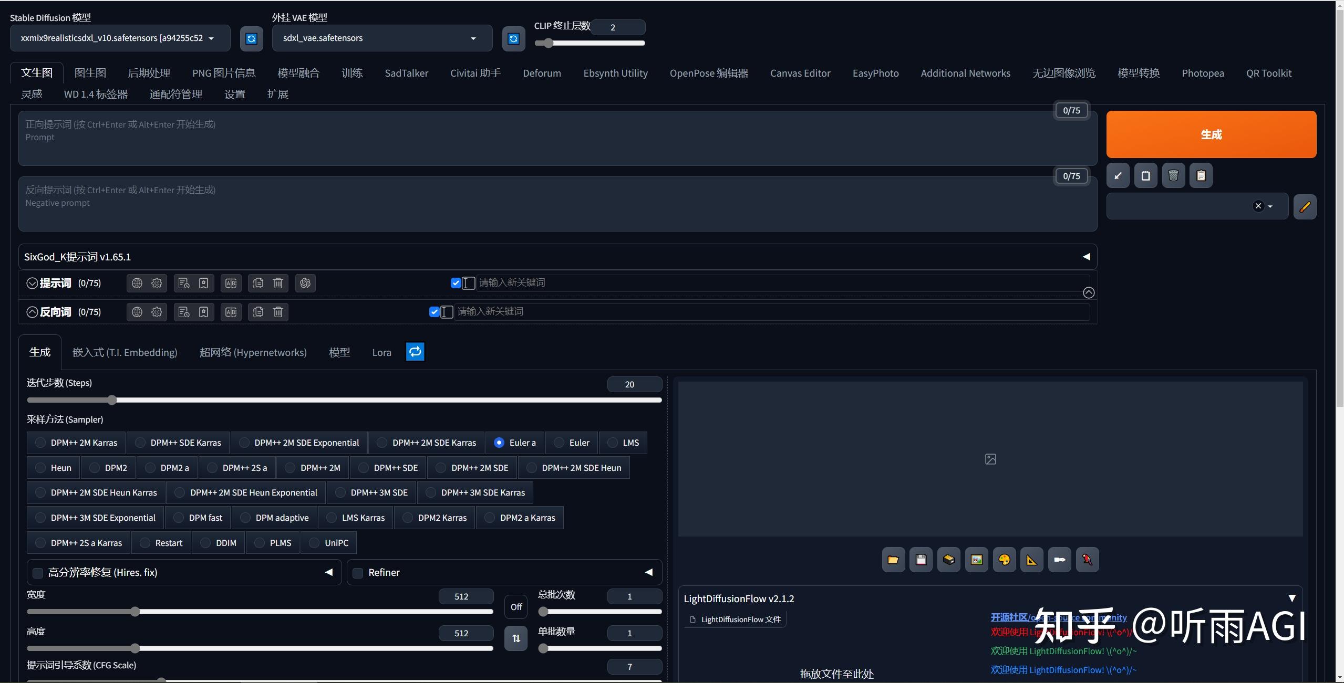1344x683 pixels.
Task: Click the trash bin clear prompt icon
Action: (1173, 175)
